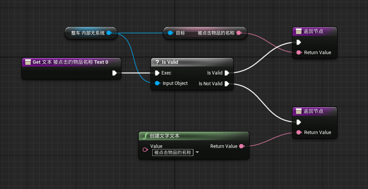Image resolution: width=368 pixels, height=189 pixels.
Task: Click the Is Not Valid exec output pin
Action: coord(227,84)
